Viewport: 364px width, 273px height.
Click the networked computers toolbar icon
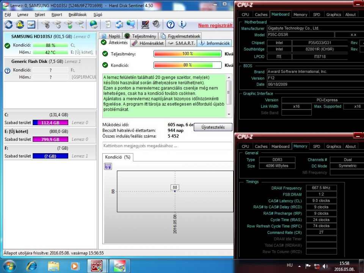pyautogui.click(x=131, y=24)
